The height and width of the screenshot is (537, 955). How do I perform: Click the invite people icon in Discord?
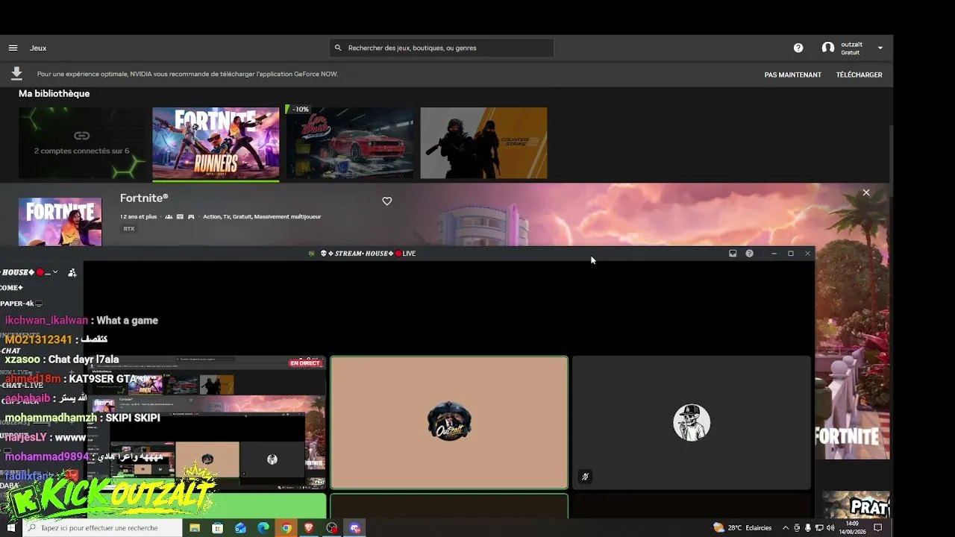click(x=72, y=273)
